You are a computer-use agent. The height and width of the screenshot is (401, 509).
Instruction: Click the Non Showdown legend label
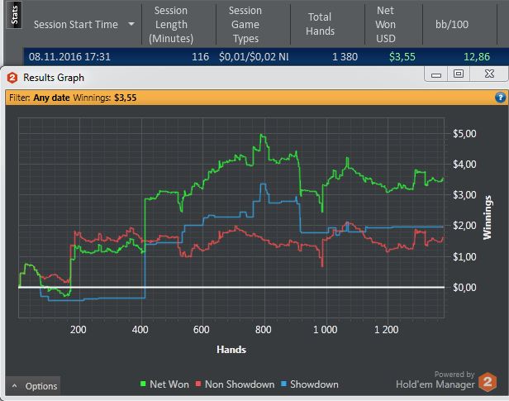240,384
